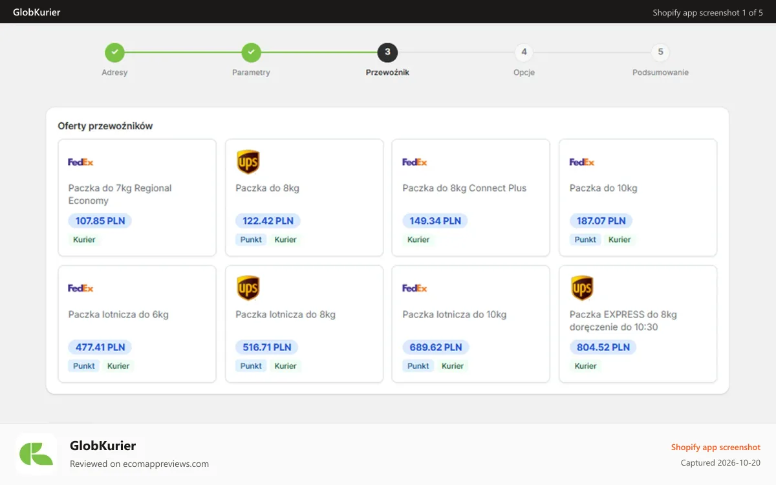This screenshot has width=776, height=485.
Task: Go back to completed Parametry step checkmark
Action: (251, 52)
